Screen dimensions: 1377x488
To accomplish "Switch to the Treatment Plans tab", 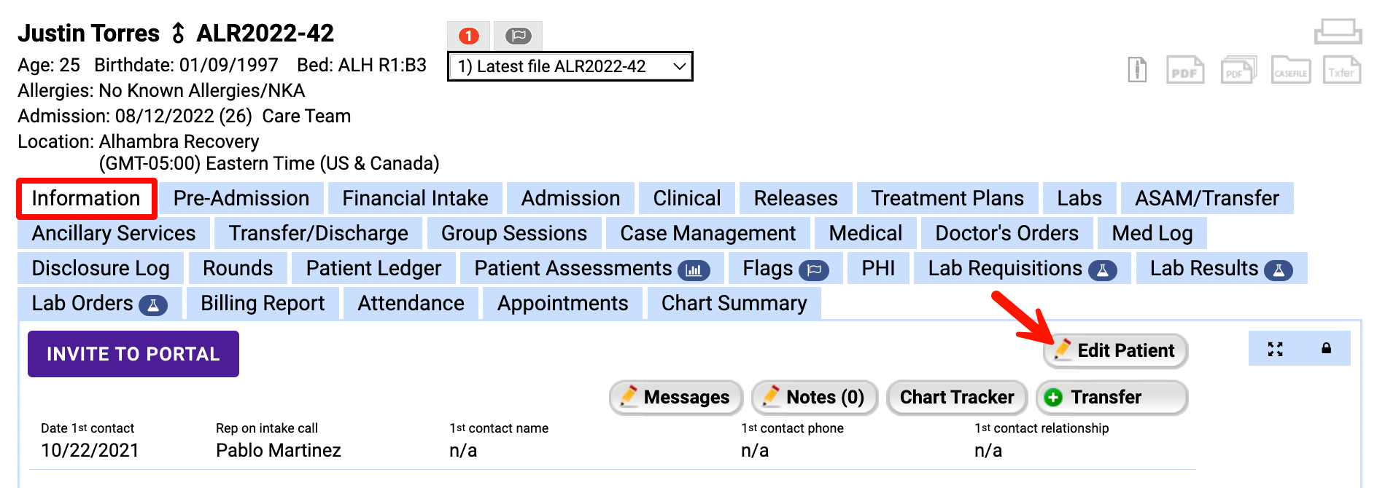I will (x=947, y=198).
